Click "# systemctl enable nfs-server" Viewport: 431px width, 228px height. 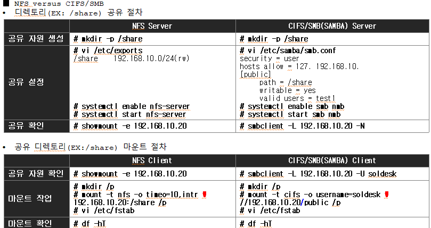coord(132,106)
